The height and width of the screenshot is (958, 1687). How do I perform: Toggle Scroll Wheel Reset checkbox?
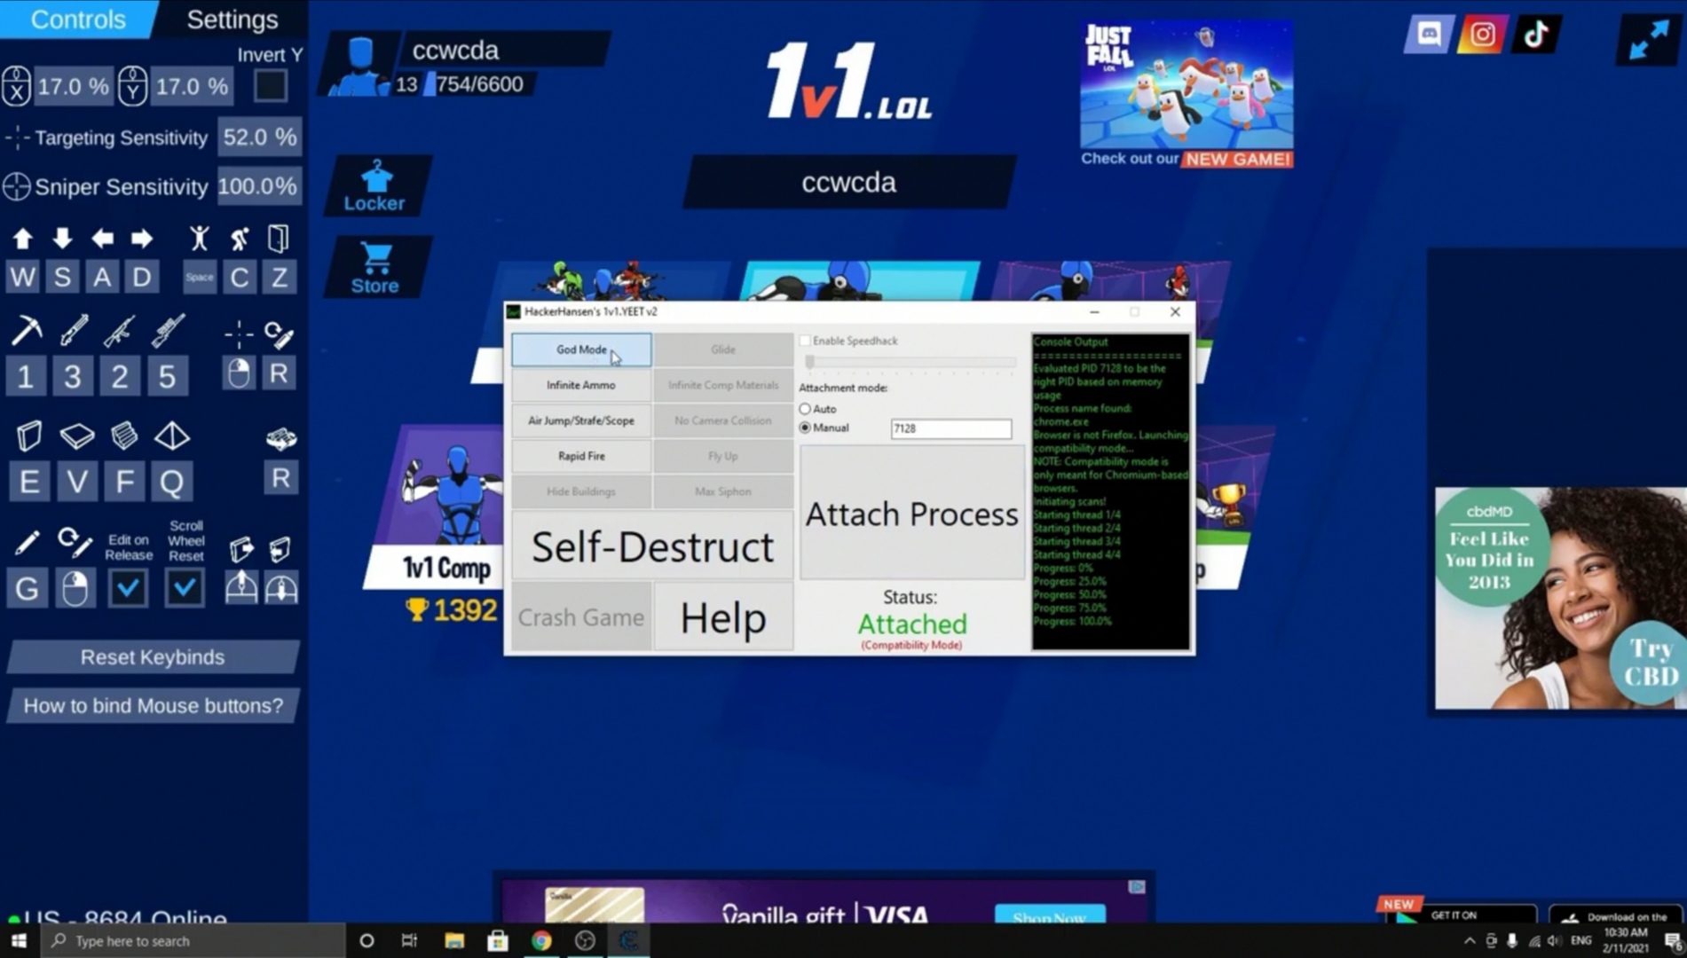(185, 588)
